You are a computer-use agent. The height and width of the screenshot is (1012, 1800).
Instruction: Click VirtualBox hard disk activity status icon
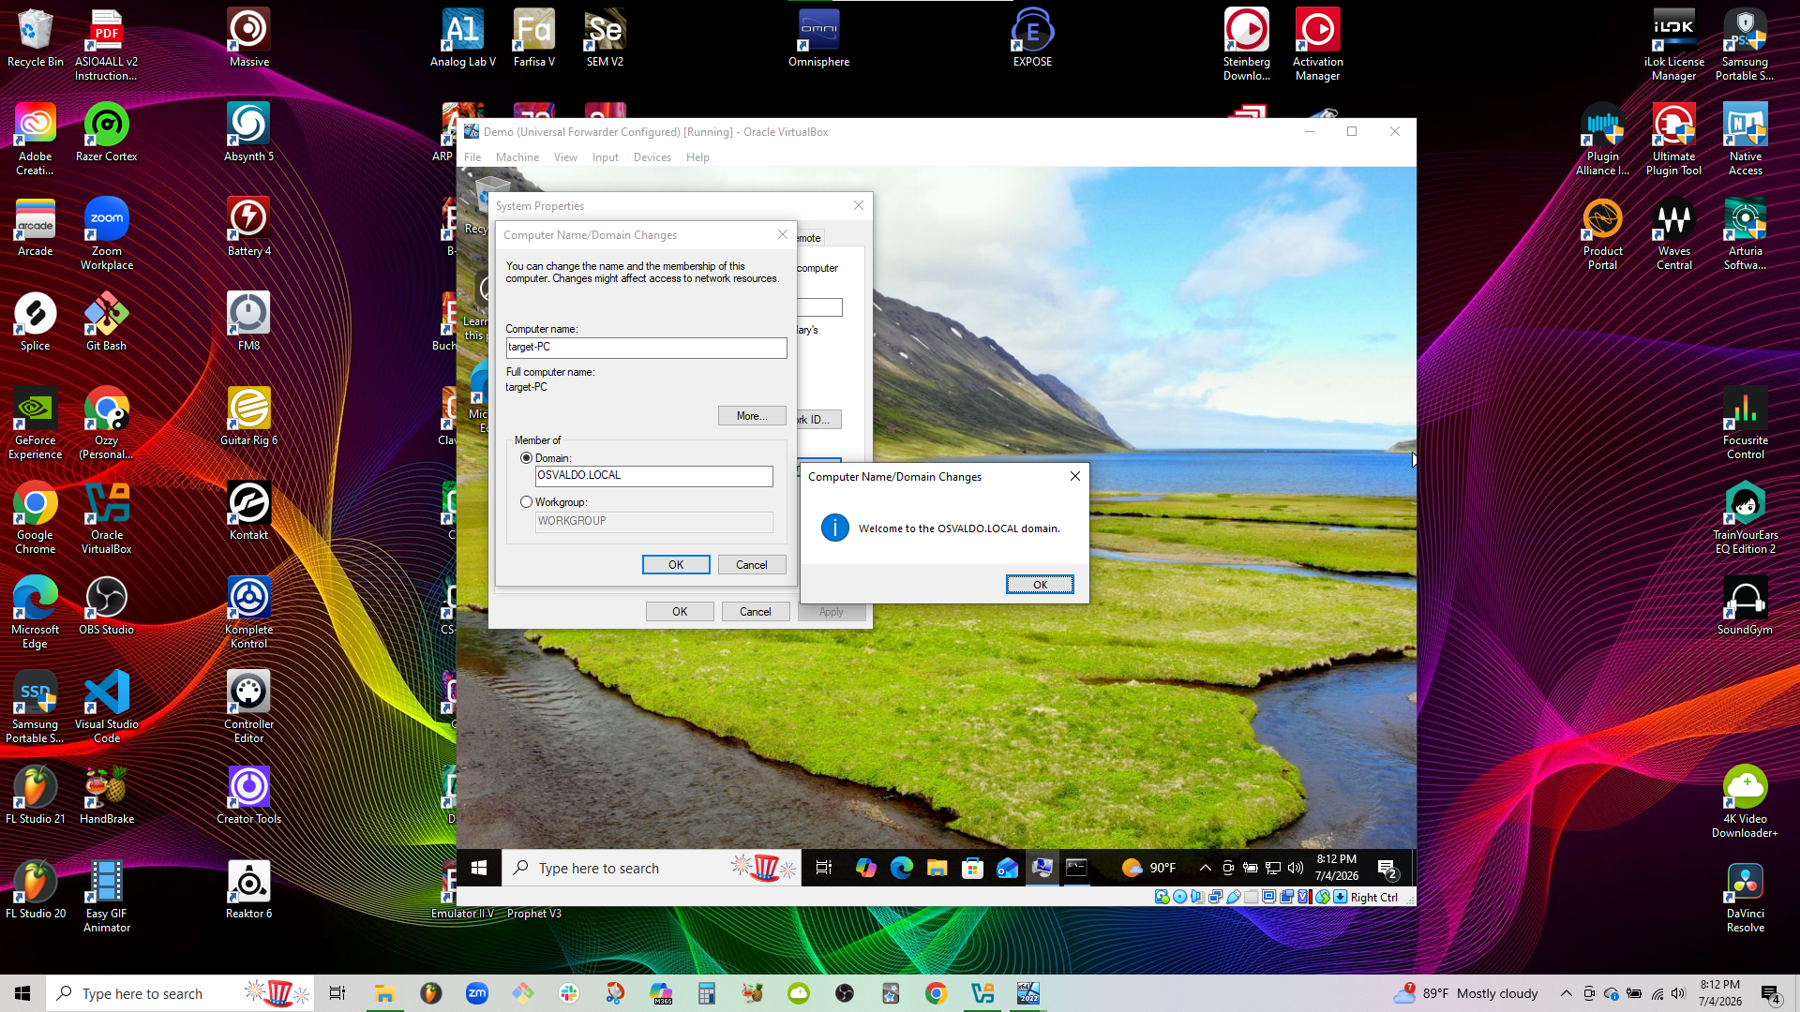[1162, 897]
